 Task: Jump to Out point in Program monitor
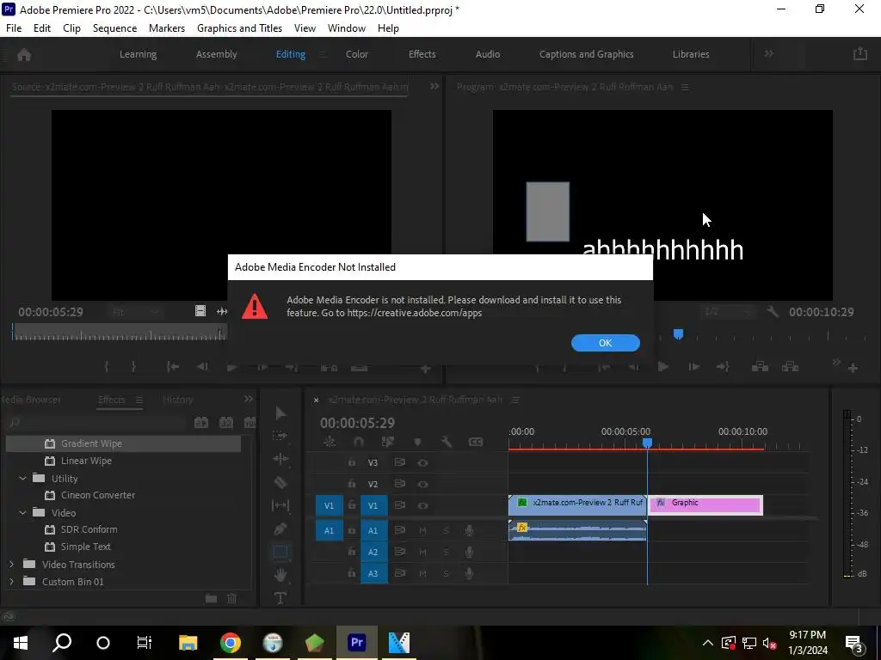pos(723,366)
